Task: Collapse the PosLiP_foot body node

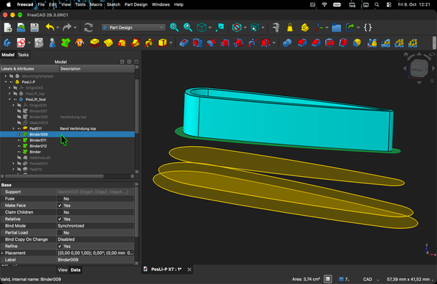Action: [10, 99]
